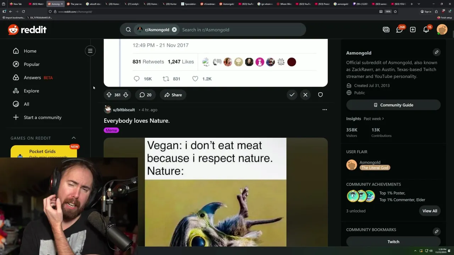Collapse the Games on Reddit section
Screen dimensions: 454x255
coord(74,138)
